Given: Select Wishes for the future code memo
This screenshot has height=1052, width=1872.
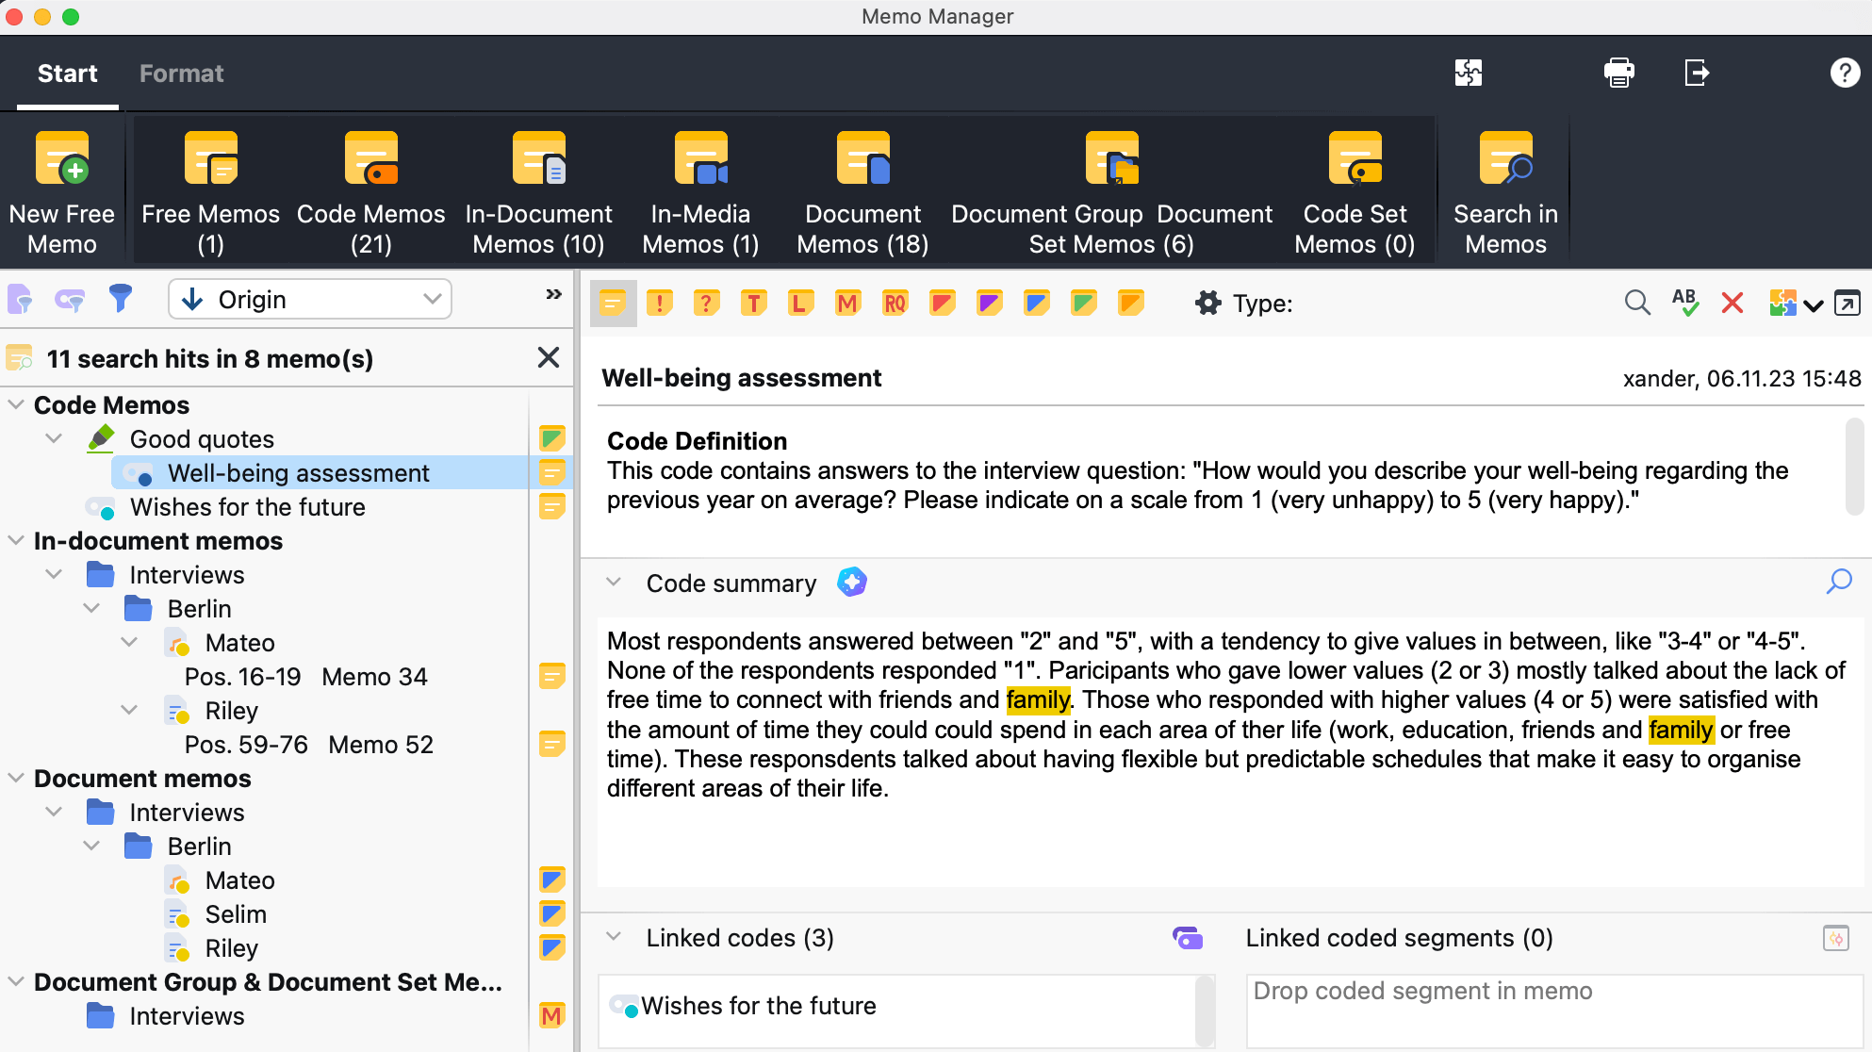Looking at the screenshot, I should pos(247,507).
